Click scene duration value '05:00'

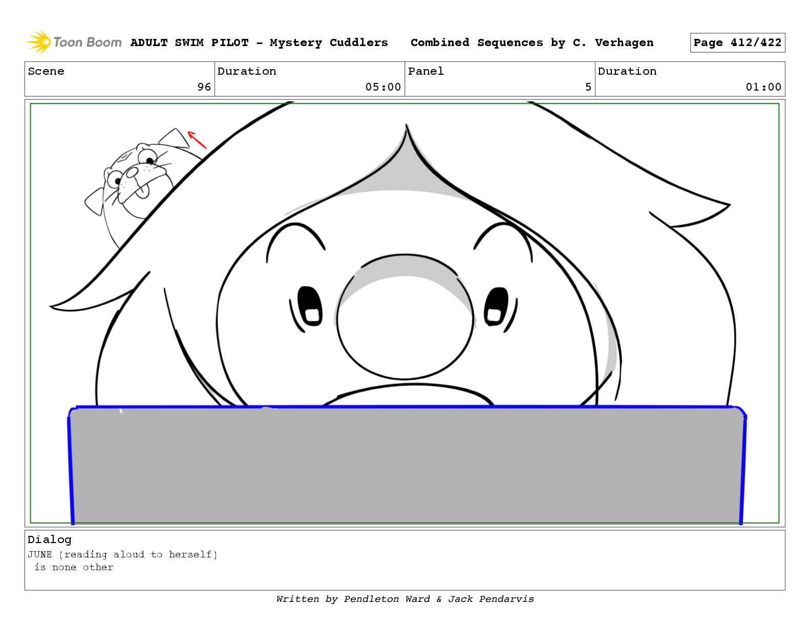(383, 87)
